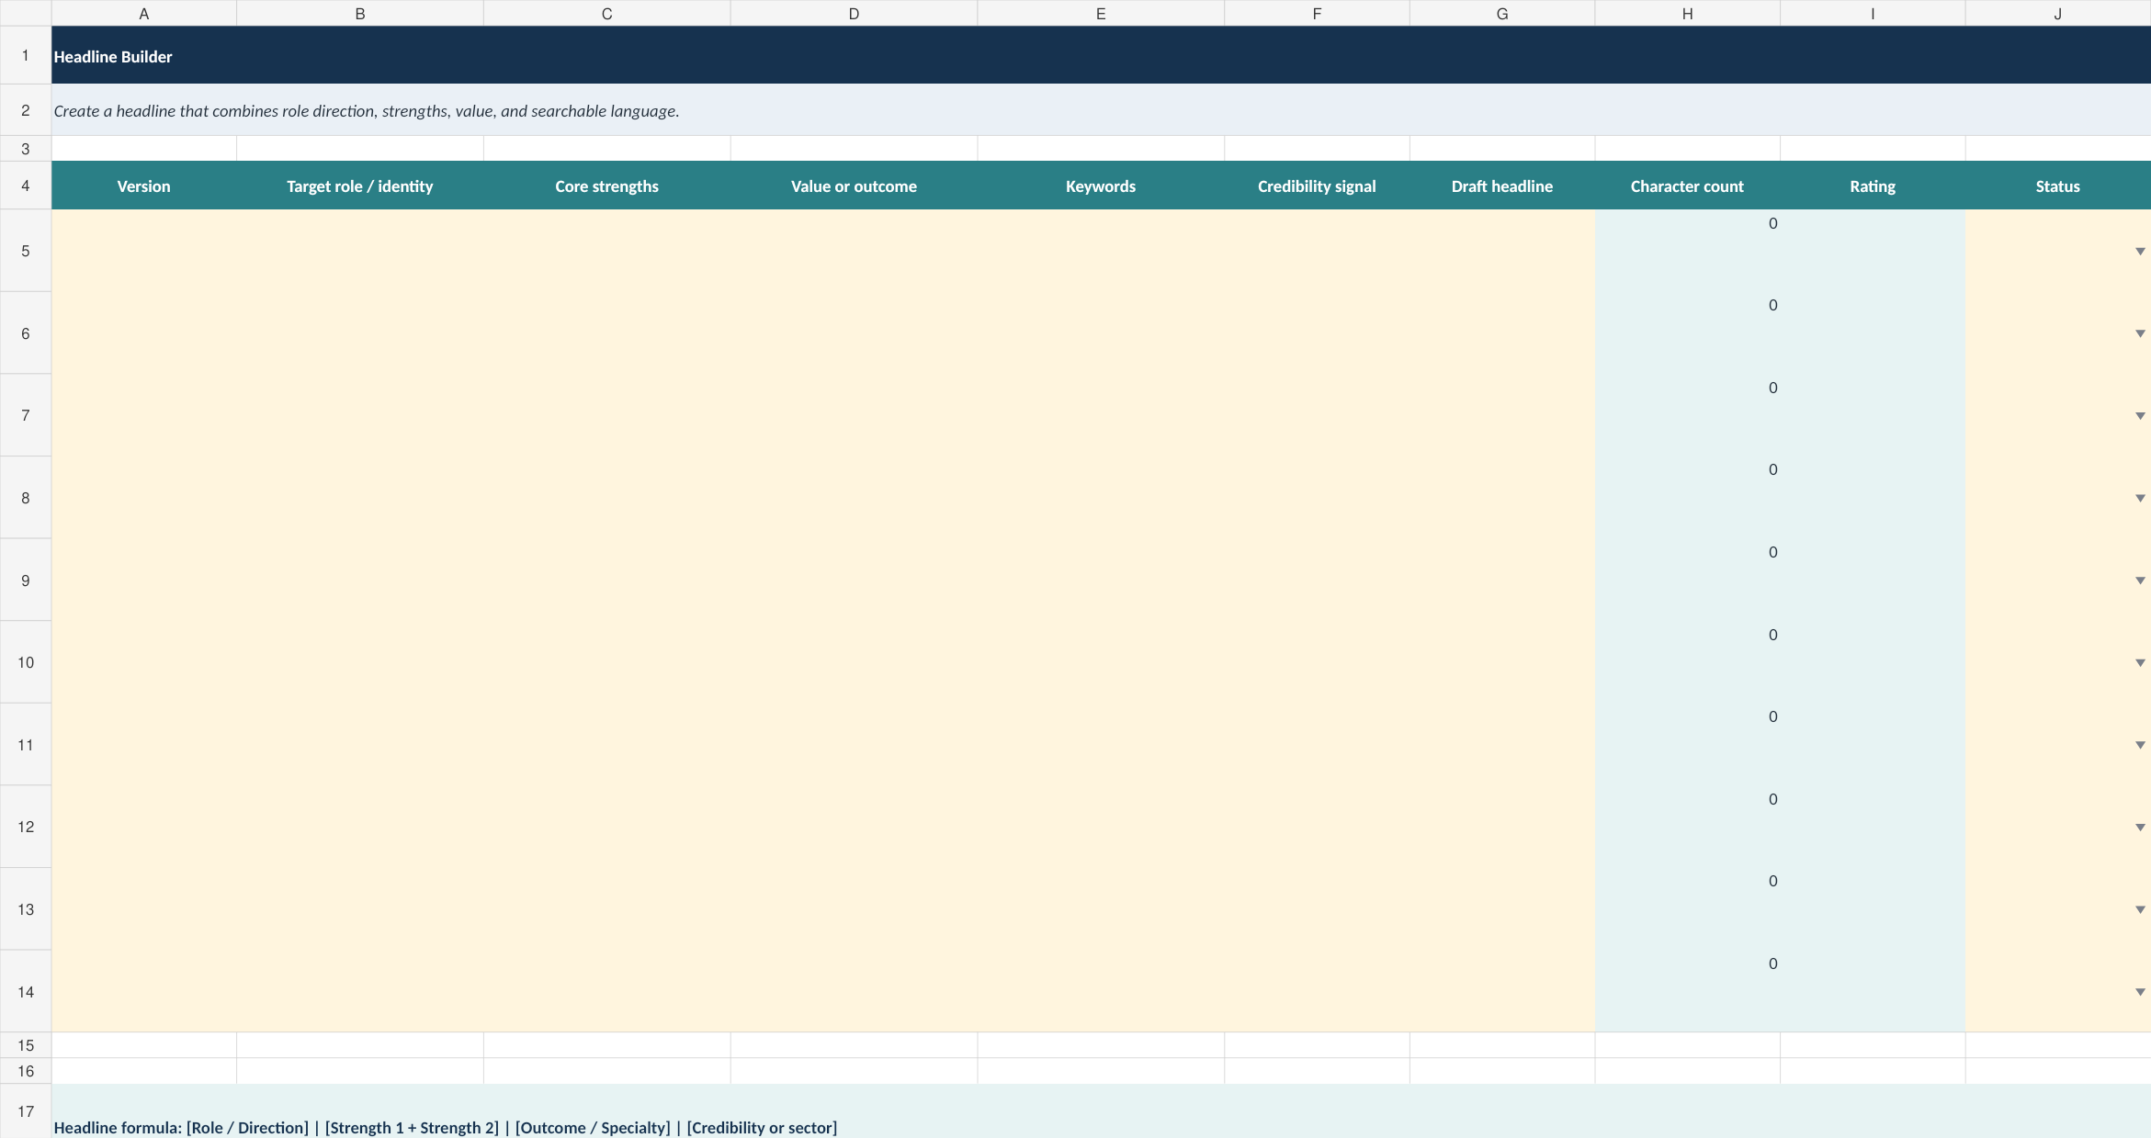This screenshot has width=2151, height=1138.
Task: Open the Status dropdown in row 5
Action: click(x=2140, y=251)
